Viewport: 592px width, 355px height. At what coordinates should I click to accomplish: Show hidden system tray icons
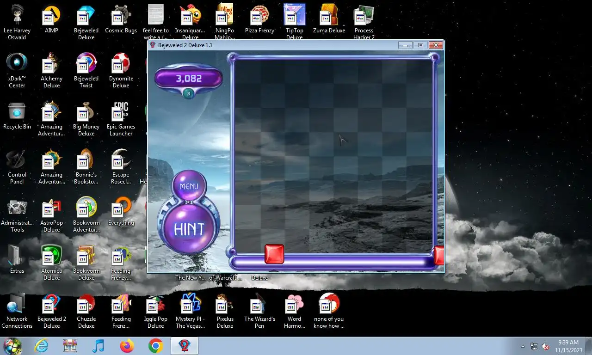(x=523, y=346)
